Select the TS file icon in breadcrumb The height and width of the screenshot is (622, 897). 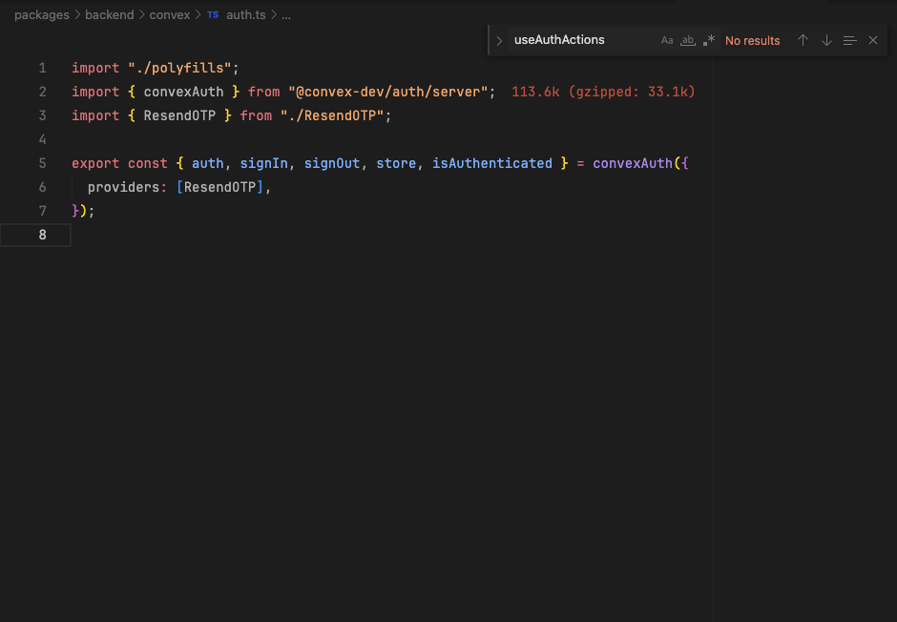[213, 15]
